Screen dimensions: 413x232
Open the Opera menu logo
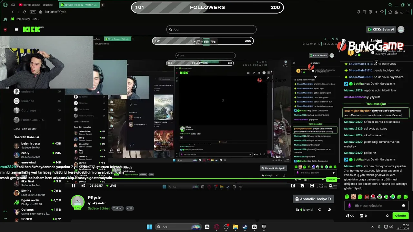pyautogui.click(x=5, y=5)
